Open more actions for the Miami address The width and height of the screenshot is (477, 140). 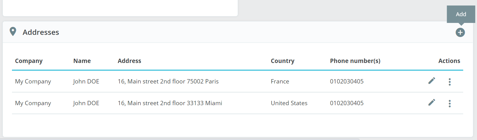449,103
